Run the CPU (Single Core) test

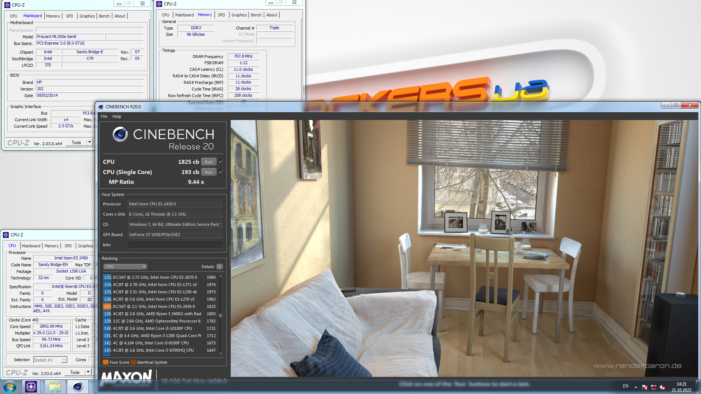(208, 172)
